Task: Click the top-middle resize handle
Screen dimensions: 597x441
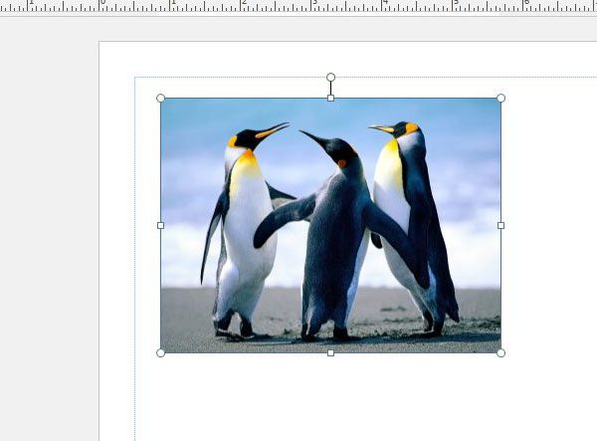Action: pos(331,99)
